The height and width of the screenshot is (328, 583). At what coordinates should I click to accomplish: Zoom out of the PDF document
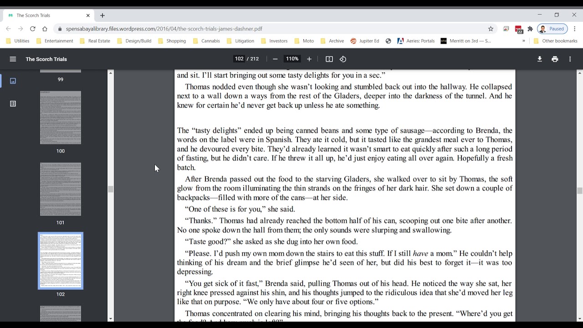[275, 59]
